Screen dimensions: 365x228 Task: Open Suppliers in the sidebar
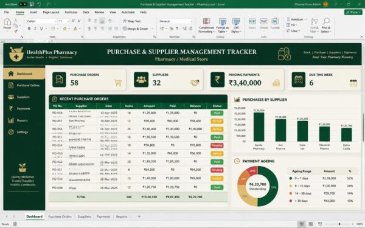click(24, 97)
